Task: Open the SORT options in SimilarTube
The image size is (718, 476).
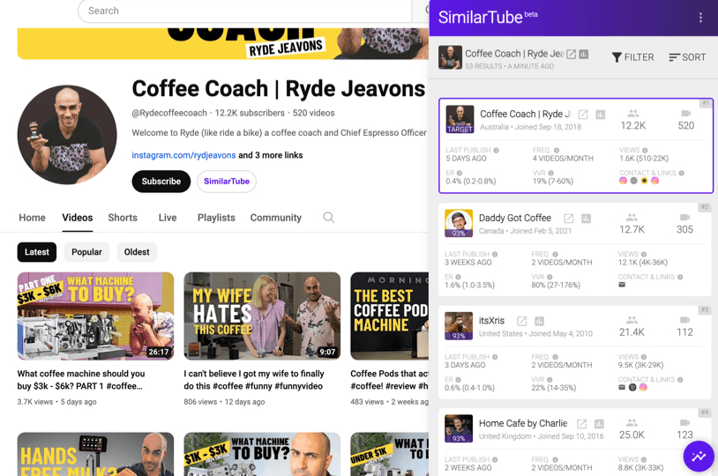Action: pyautogui.click(x=687, y=57)
